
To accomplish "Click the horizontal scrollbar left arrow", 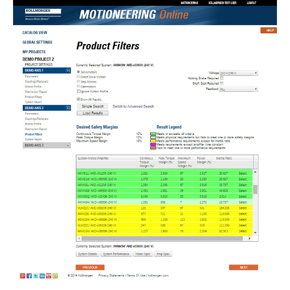I will 79,238.
